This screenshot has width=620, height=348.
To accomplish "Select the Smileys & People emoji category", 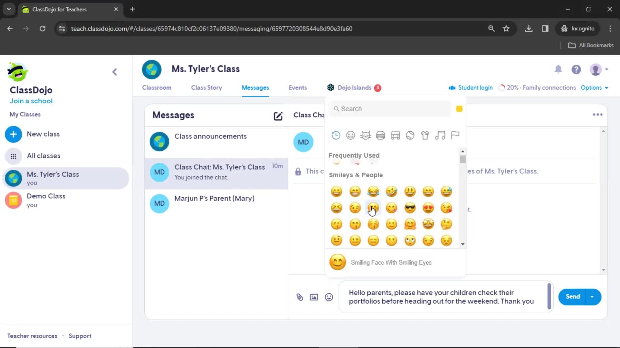I will coord(350,135).
